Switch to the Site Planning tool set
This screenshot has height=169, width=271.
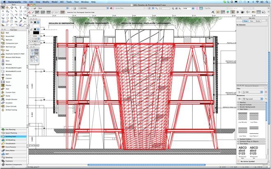(10, 129)
